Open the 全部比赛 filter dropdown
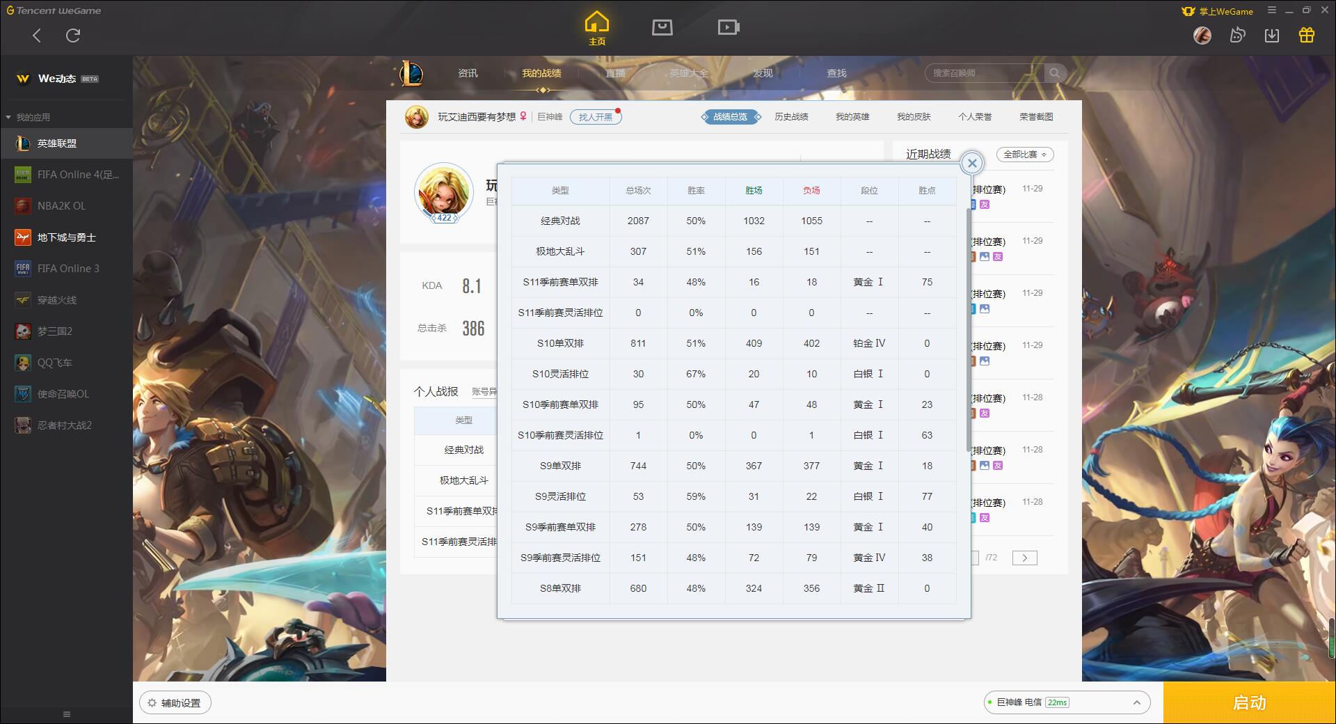This screenshot has height=724, width=1336. 1025,155
